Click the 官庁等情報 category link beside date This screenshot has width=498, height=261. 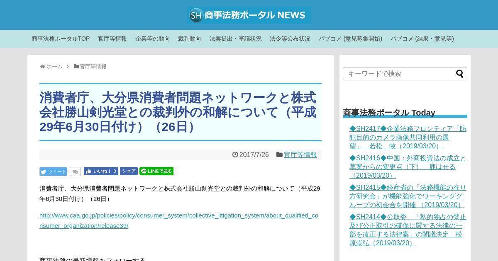[300, 155]
